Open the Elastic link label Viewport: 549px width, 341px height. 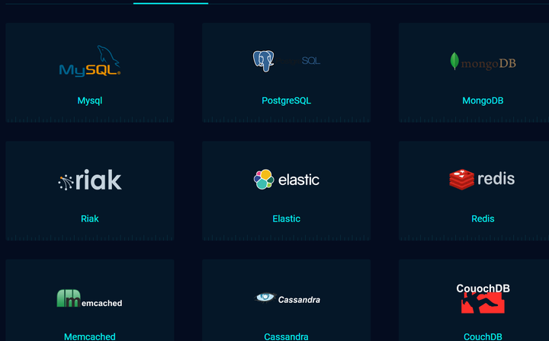(x=287, y=218)
